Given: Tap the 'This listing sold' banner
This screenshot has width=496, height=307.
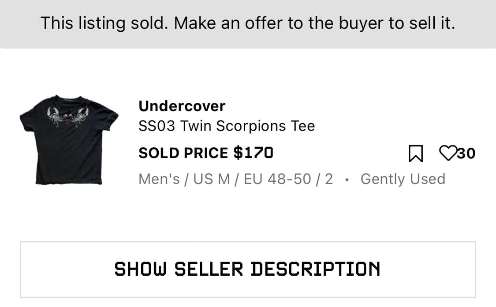Looking at the screenshot, I should point(248,24).
